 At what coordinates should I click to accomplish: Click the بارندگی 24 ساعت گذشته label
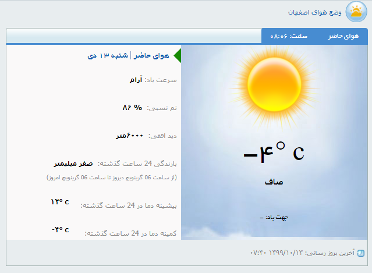pos(137,164)
